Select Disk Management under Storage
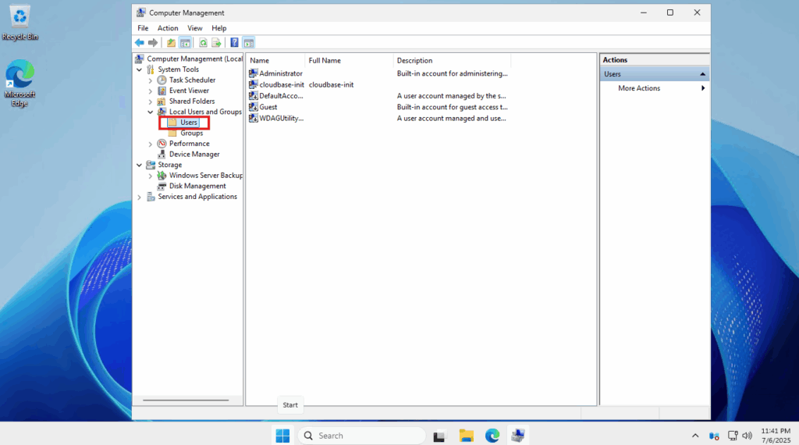 coord(197,186)
